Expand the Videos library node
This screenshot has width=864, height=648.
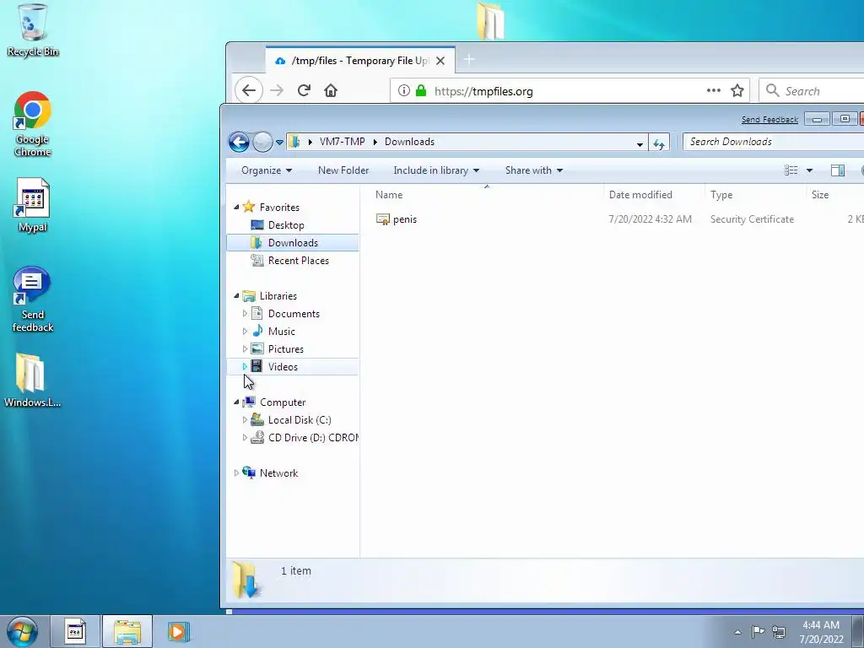click(246, 366)
